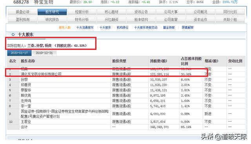Viewport: 251px width, 144px height.
Task: Open the 操盘必读 tab
Action: [23, 12]
